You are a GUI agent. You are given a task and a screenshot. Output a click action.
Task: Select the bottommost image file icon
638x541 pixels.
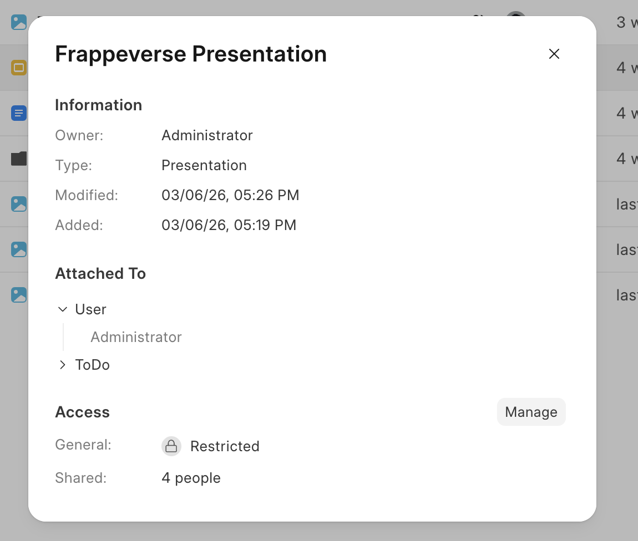click(x=19, y=295)
